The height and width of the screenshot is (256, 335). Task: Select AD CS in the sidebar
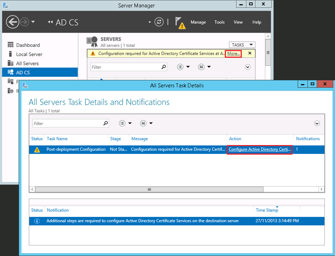coord(40,72)
